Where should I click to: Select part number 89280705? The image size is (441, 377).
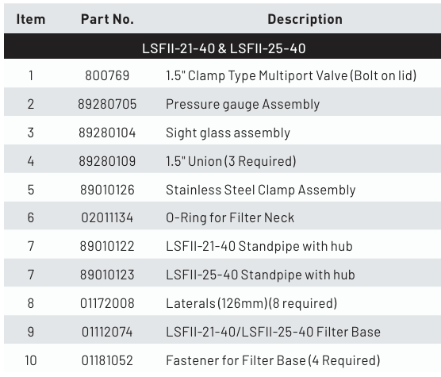click(107, 104)
